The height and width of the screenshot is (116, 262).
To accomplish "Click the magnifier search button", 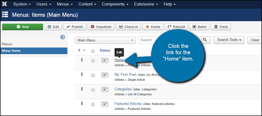I will [205, 40].
